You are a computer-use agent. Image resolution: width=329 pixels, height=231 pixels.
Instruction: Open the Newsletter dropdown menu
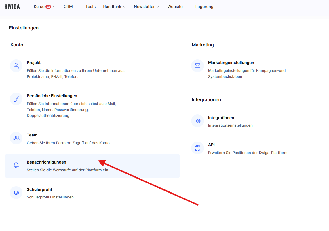point(146,7)
